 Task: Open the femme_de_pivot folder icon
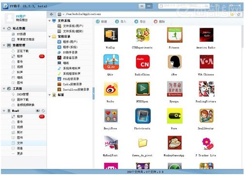pos(143,143)
